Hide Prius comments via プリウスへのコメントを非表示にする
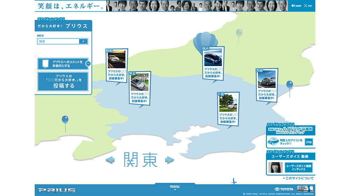Image resolution: width=350 pixels, height=196 pixels. point(63,64)
